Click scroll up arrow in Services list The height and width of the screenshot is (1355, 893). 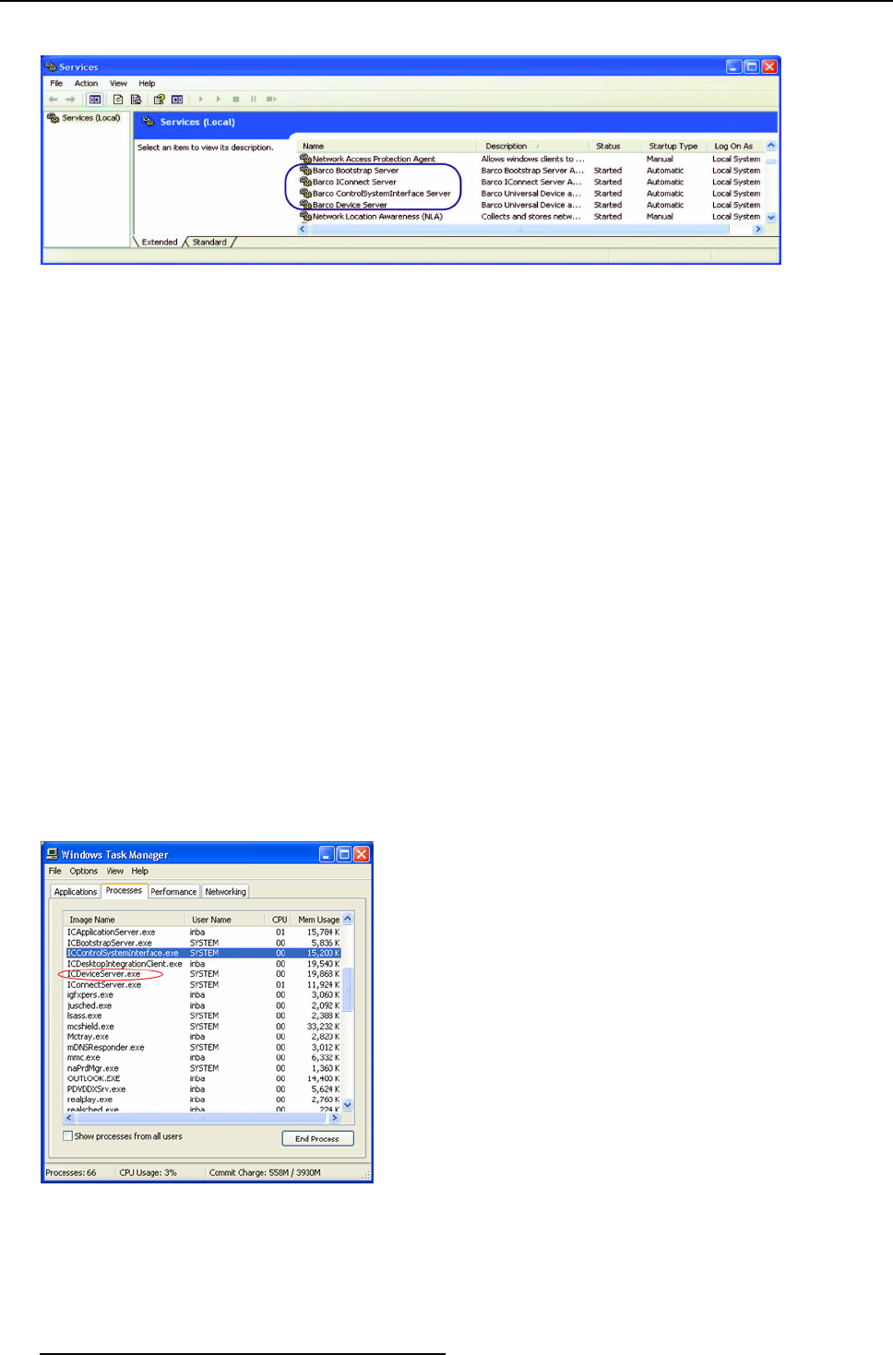coord(771,146)
